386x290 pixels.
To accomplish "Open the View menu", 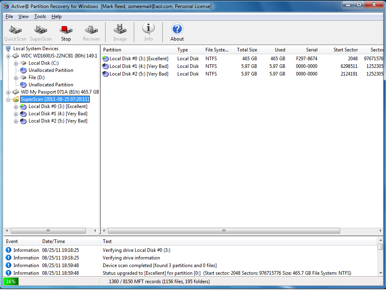I will tap(23, 16).
